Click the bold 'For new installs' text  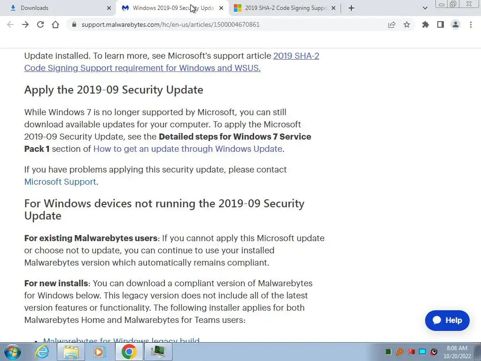[56, 283]
